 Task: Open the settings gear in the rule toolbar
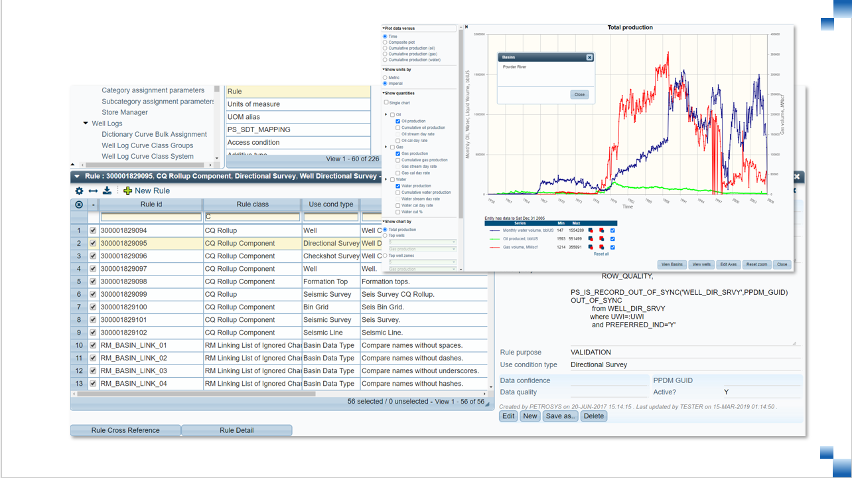point(78,190)
